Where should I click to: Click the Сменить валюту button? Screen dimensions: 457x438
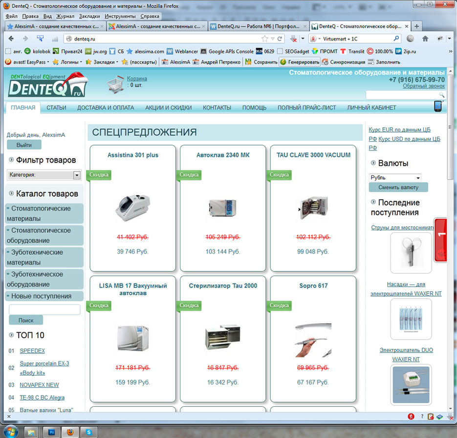[x=398, y=187]
